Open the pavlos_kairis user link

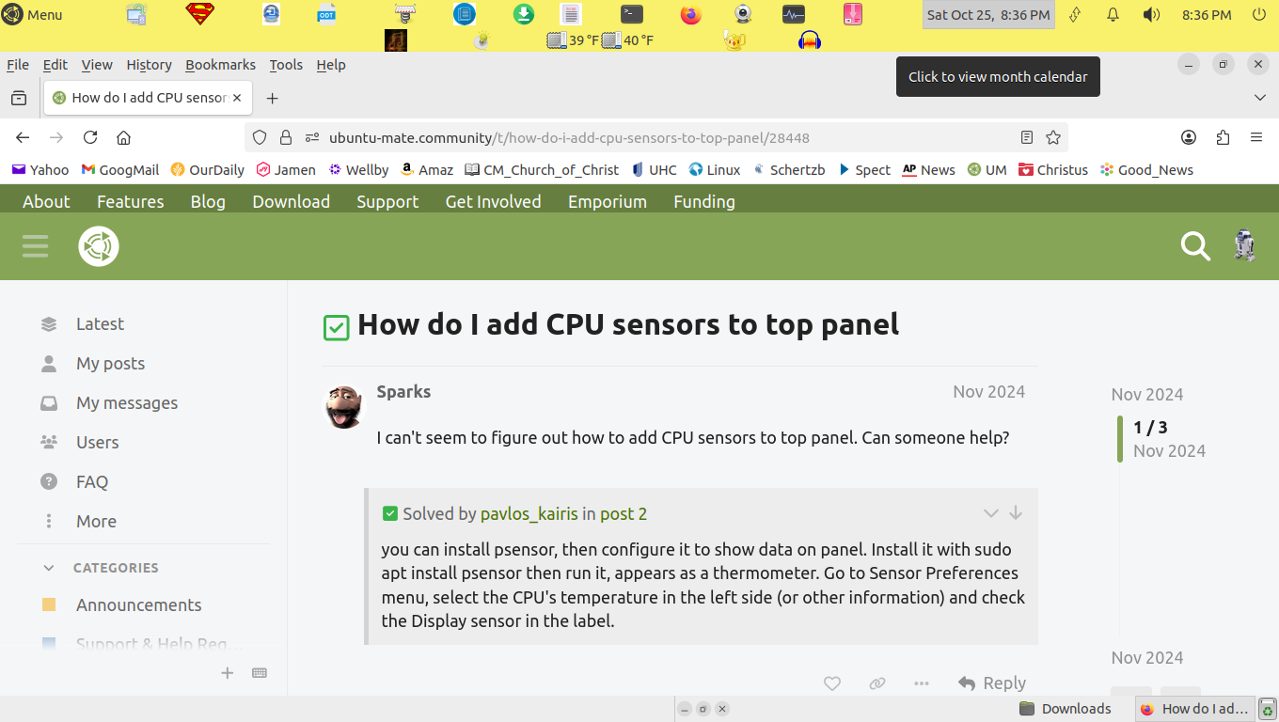529,514
